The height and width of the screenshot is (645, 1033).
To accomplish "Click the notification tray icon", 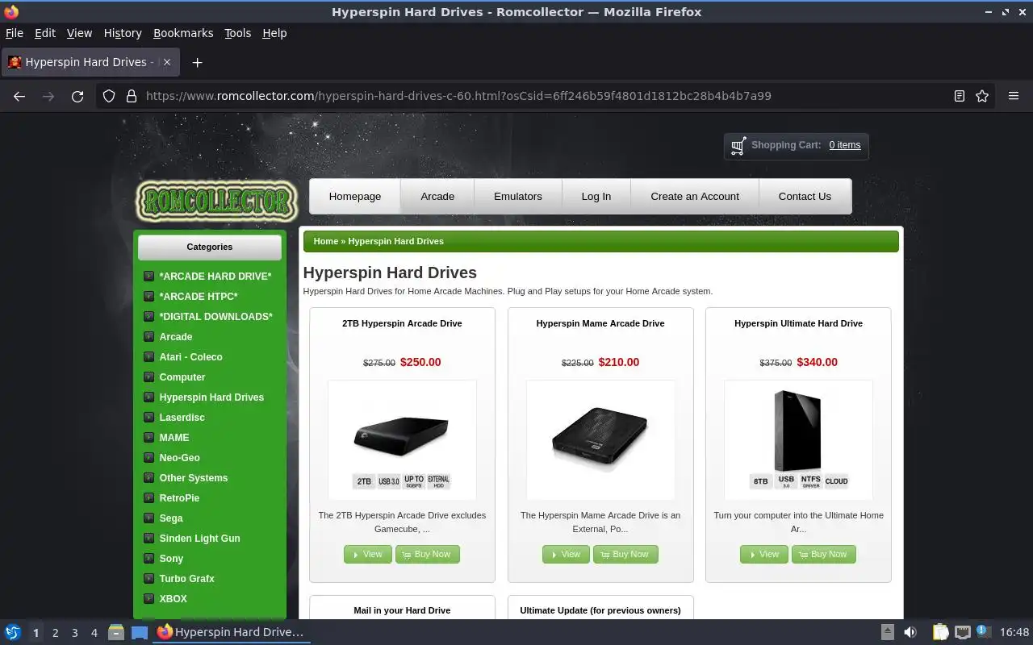I will pyautogui.click(x=983, y=631).
